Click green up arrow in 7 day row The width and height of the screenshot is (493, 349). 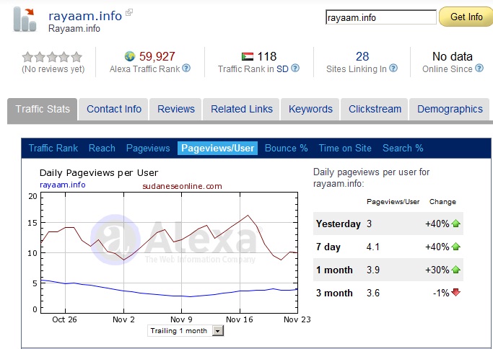click(x=455, y=247)
